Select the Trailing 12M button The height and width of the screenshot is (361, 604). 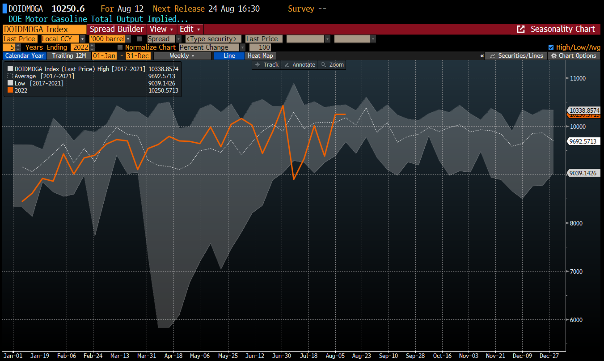click(x=68, y=56)
